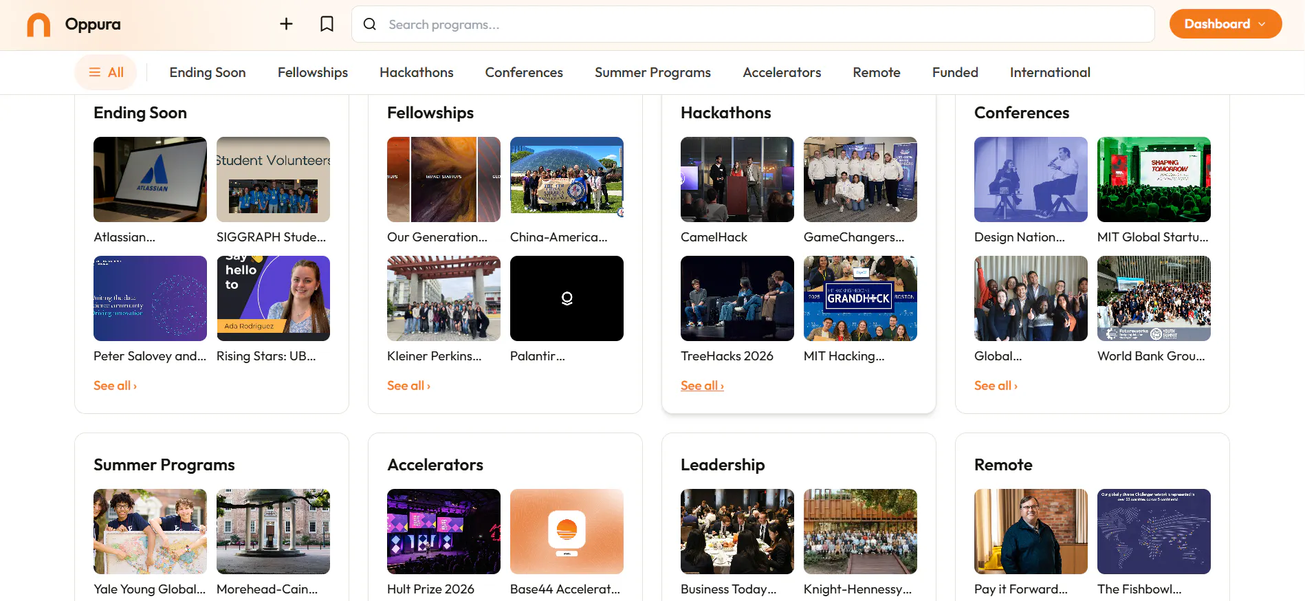Click Hult Prize 2026 title text

pyautogui.click(x=430, y=589)
